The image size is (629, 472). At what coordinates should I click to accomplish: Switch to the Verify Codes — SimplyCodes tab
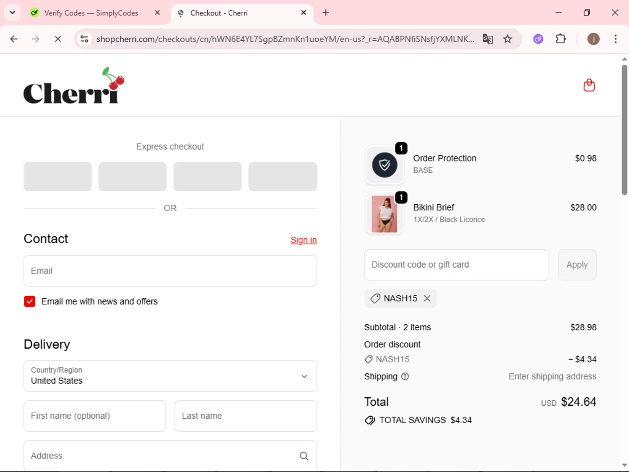[x=91, y=13]
